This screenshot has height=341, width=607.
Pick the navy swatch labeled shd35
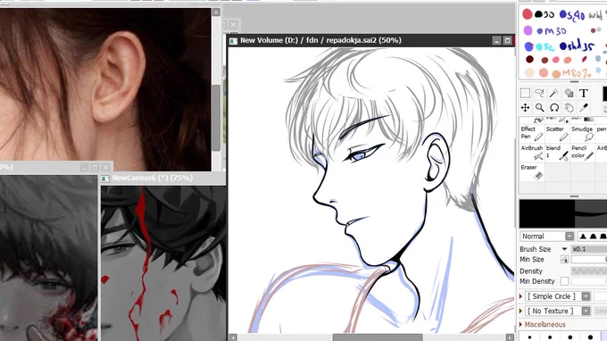[563, 46]
